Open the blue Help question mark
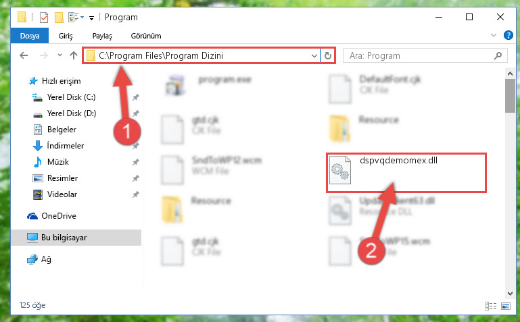Viewport: 520px width, 322px height. pyautogui.click(x=508, y=35)
